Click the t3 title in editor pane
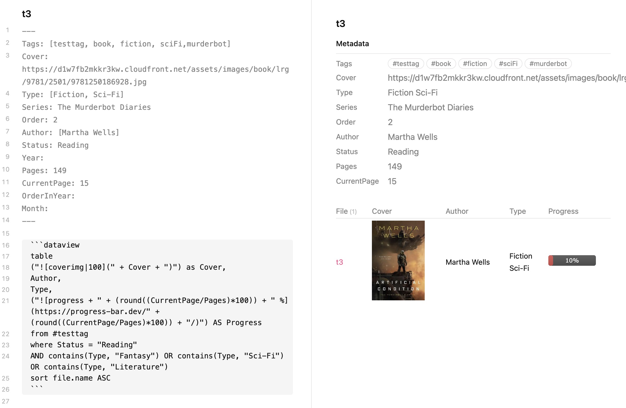The width and height of the screenshot is (626, 408). coord(26,14)
